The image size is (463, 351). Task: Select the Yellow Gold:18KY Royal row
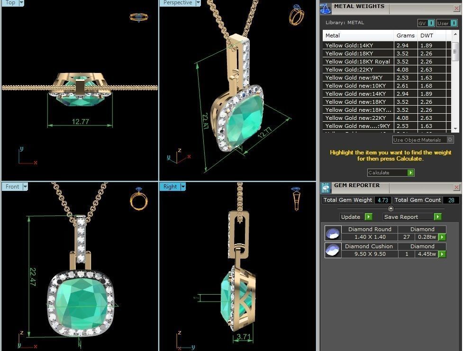(x=387, y=62)
